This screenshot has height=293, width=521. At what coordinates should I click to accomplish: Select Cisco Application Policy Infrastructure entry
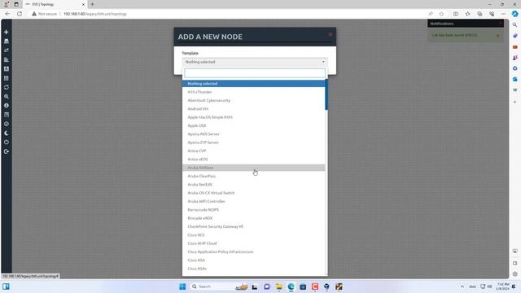(253, 251)
